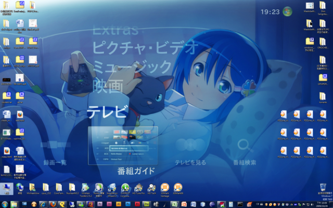Select the cpuz_152 folder

[x=46, y=189]
